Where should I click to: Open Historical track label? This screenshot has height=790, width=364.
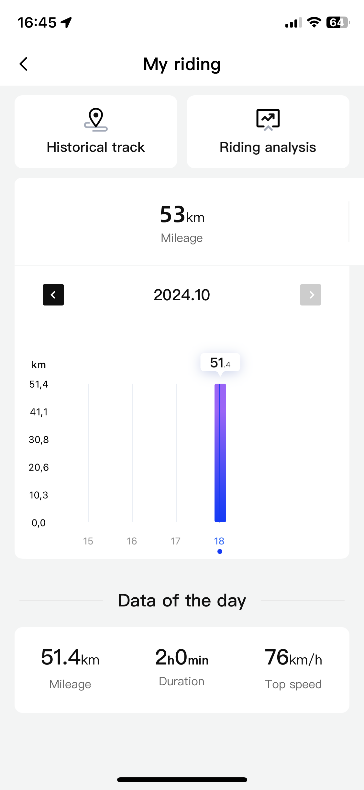(x=96, y=147)
